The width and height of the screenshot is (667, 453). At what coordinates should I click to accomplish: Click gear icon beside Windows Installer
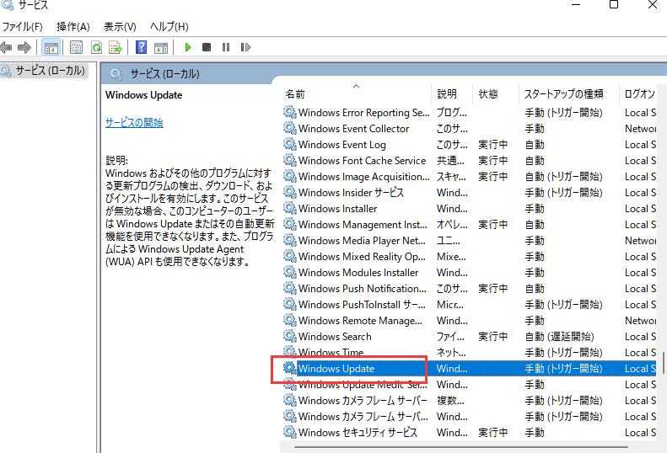click(x=290, y=208)
